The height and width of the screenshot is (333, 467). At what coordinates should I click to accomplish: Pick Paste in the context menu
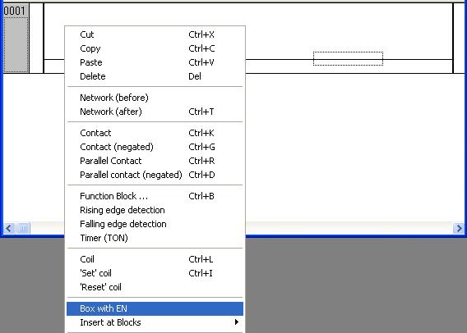[x=155, y=62]
